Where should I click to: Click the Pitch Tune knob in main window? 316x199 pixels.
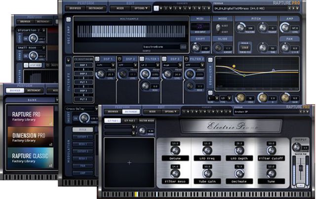pos(263,48)
